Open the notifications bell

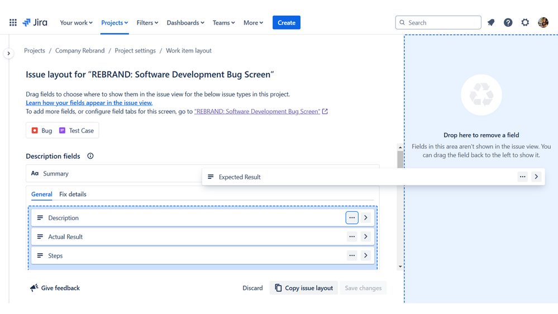(x=491, y=23)
